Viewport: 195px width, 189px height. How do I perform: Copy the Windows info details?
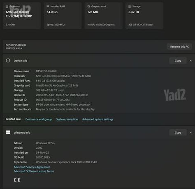point(178,133)
